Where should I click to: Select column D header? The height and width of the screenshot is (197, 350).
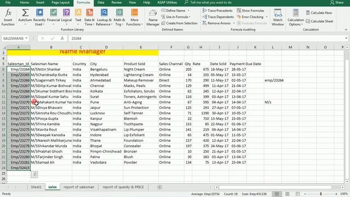106,47
